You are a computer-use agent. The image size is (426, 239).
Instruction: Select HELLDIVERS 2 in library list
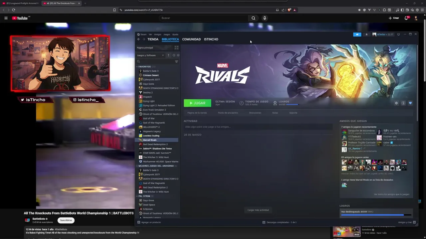coord(151,127)
